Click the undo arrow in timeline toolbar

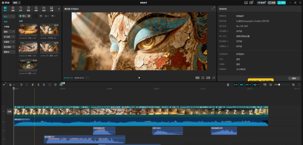[21, 84]
